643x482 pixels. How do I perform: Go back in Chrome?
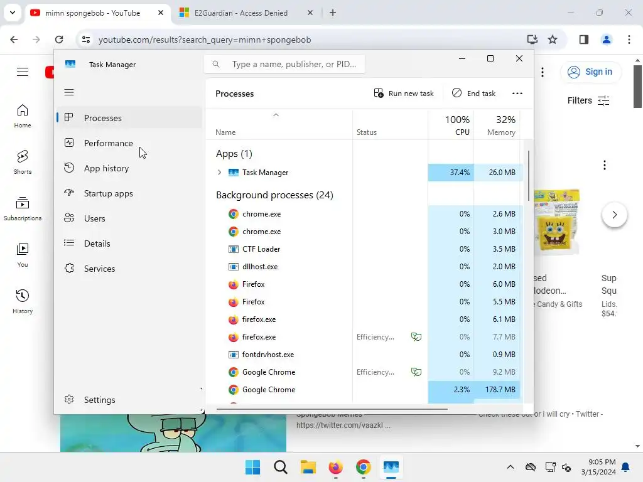coord(14,40)
